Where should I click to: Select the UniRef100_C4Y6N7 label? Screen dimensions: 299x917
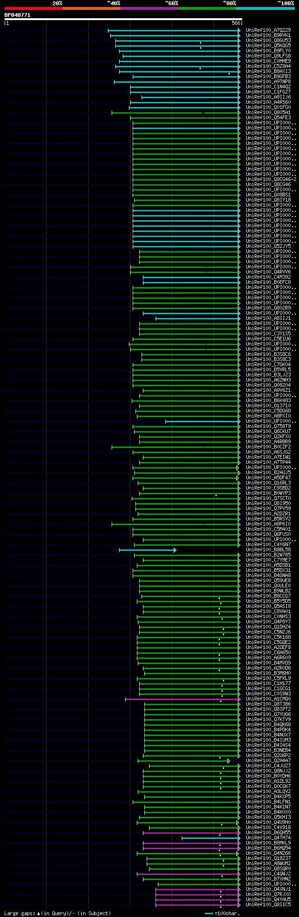pyautogui.click(x=268, y=544)
